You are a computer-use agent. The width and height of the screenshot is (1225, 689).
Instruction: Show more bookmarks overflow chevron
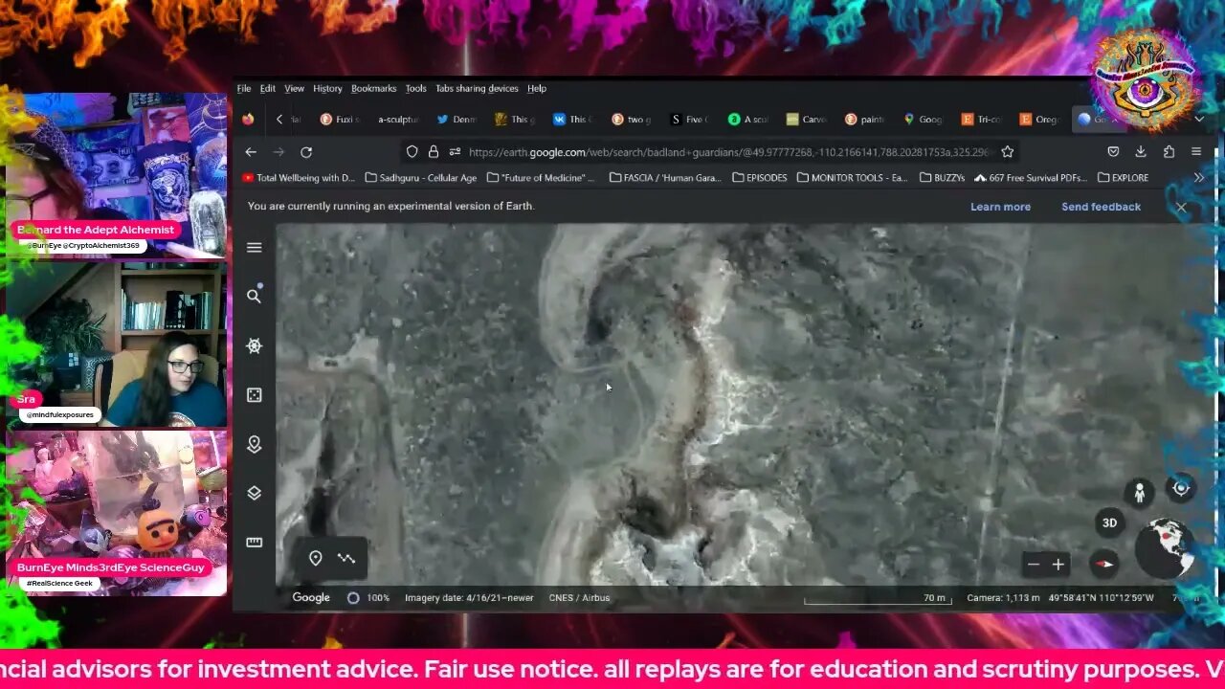click(1198, 178)
